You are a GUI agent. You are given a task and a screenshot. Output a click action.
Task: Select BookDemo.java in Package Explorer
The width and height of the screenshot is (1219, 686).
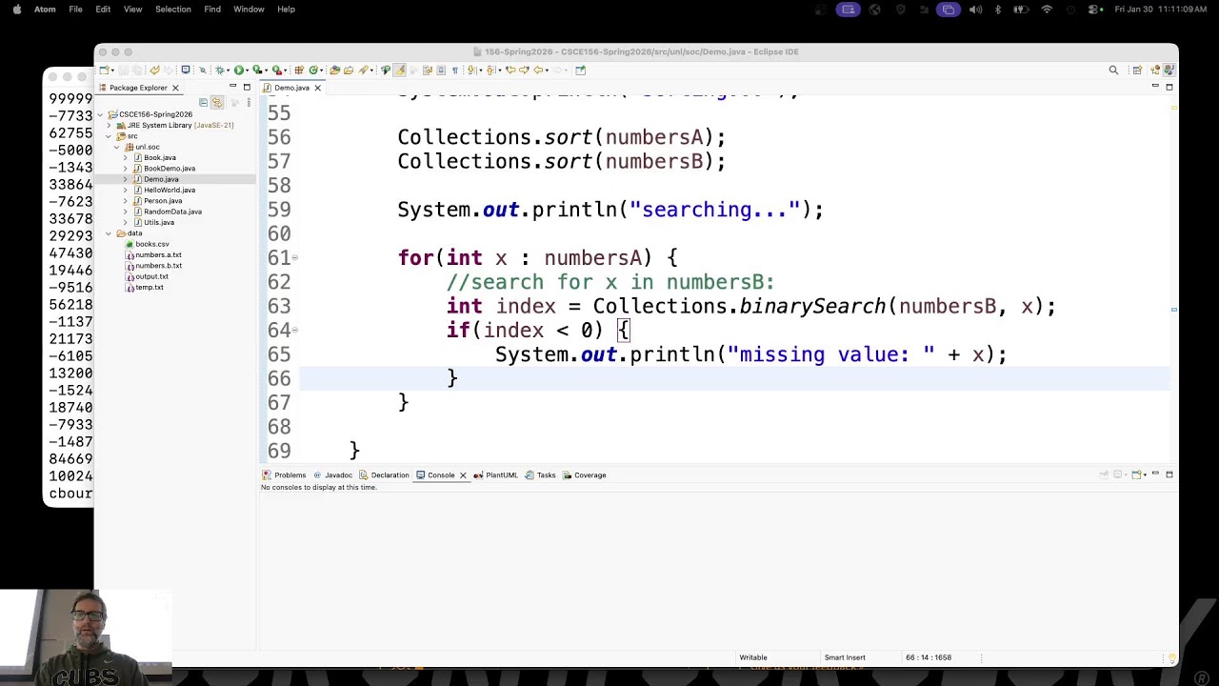[170, 169]
